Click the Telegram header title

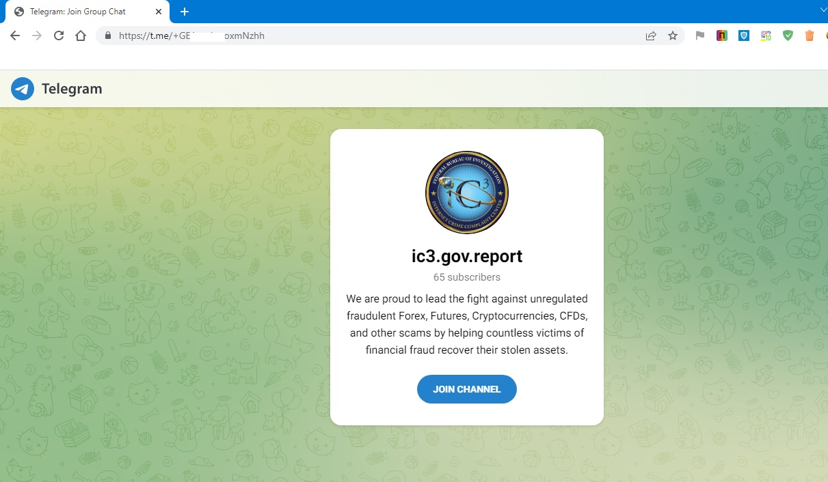tap(72, 89)
